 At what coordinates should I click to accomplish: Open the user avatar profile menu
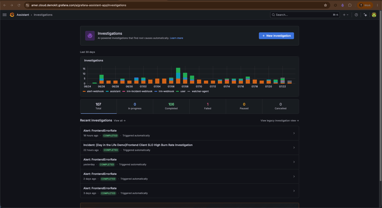click(x=374, y=15)
